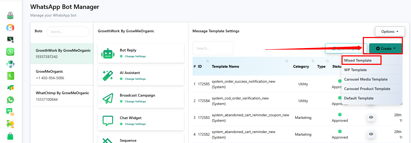Click the Category column header

coord(301,66)
